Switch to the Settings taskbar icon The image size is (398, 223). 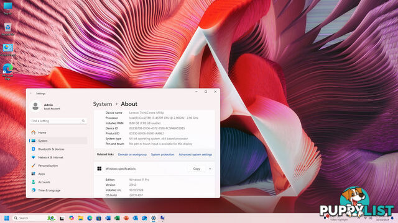[154, 218]
